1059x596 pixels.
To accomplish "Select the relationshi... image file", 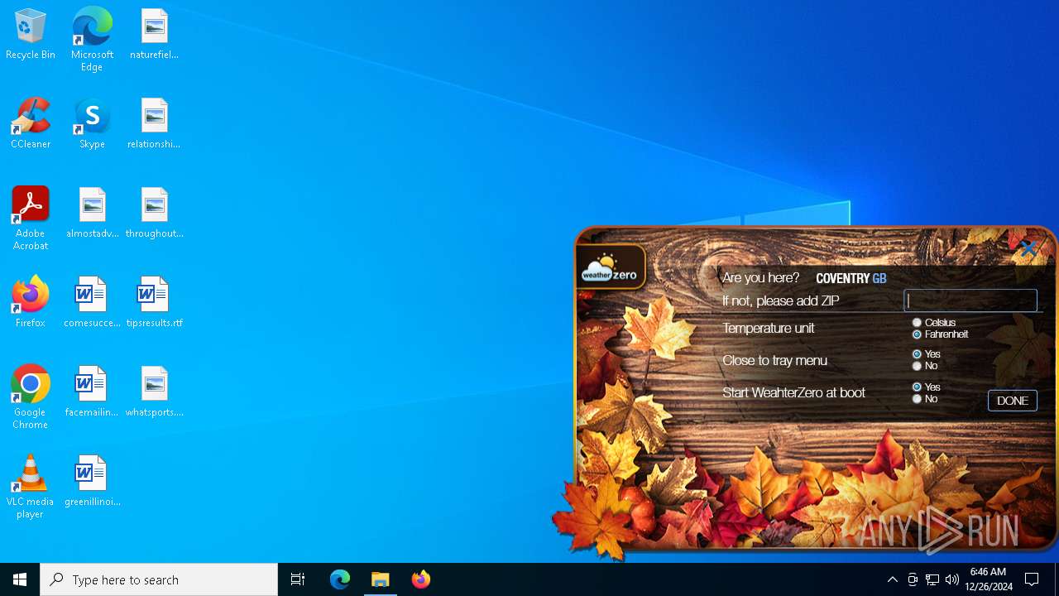I will click(154, 124).
